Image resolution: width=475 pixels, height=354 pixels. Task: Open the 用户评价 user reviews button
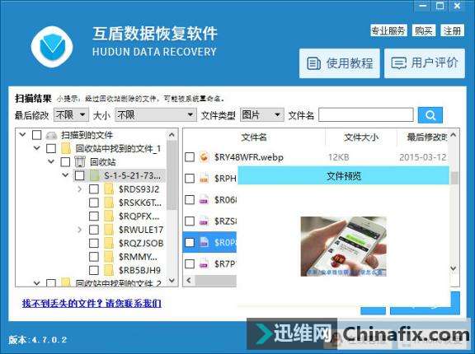click(425, 63)
